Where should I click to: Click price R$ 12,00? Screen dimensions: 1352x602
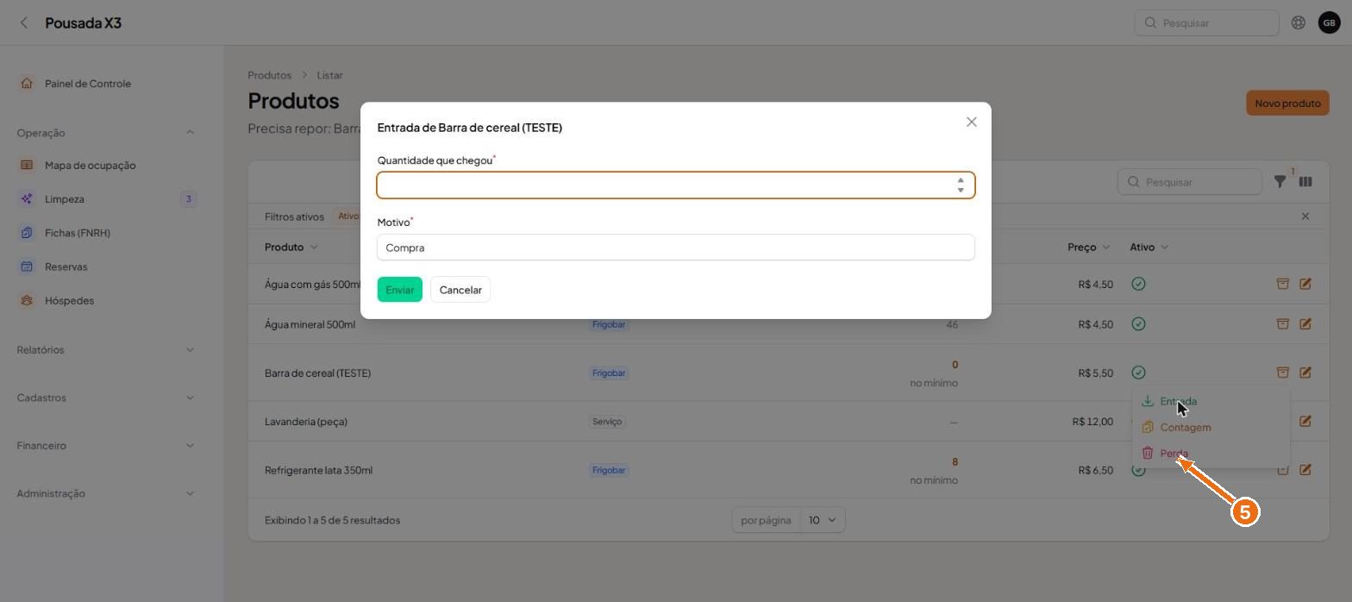pyautogui.click(x=1092, y=422)
